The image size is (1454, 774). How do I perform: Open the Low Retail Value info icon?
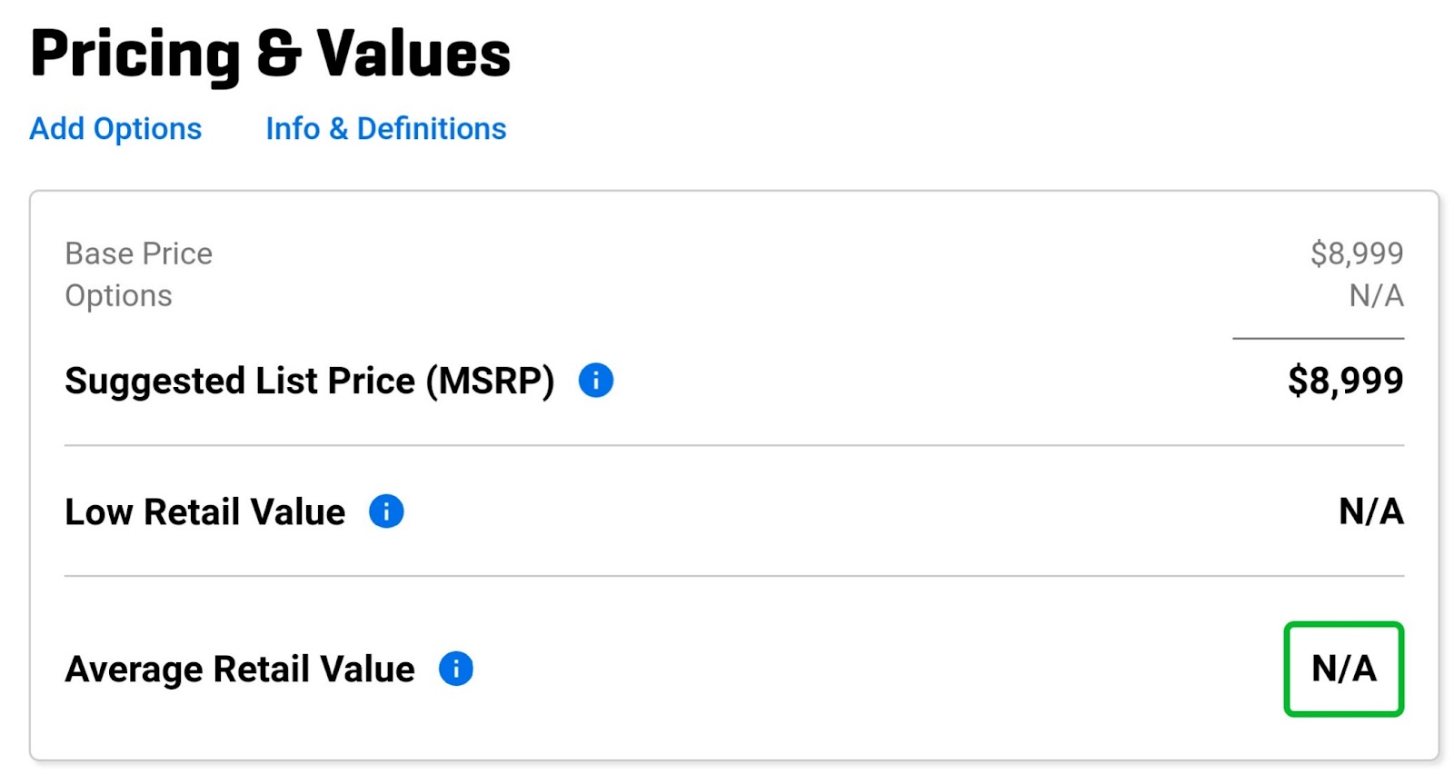click(x=386, y=511)
